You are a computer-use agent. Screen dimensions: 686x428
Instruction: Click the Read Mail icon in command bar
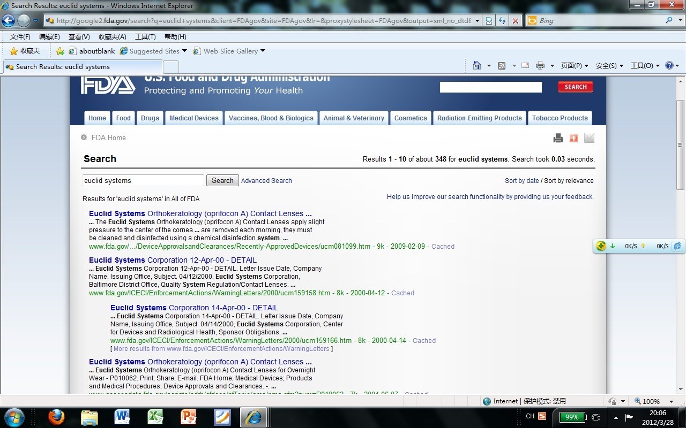click(525, 65)
